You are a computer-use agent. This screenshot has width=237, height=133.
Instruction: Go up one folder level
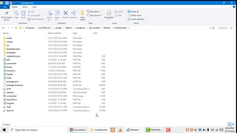click(x=16, y=28)
